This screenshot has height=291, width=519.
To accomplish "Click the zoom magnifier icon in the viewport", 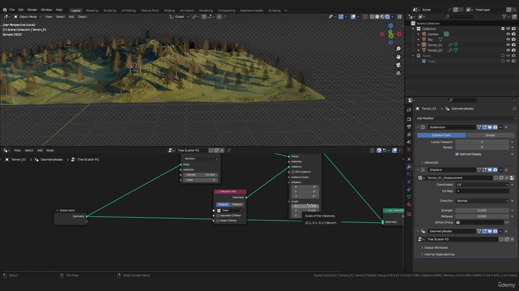I will 398,48.
